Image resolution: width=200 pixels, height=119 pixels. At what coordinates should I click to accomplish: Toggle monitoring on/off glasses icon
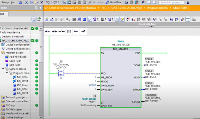tap(188, 19)
